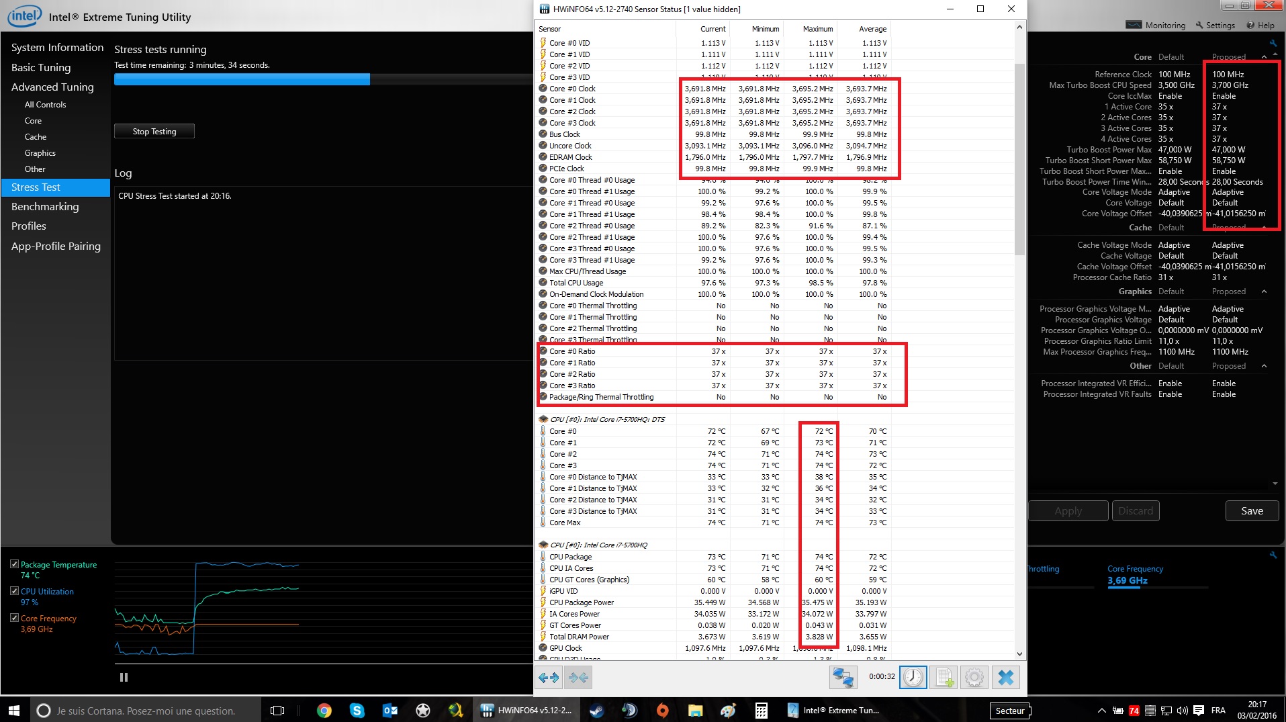Select Other under Advanced Tuning
This screenshot has height=722, width=1286.
tap(35, 169)
